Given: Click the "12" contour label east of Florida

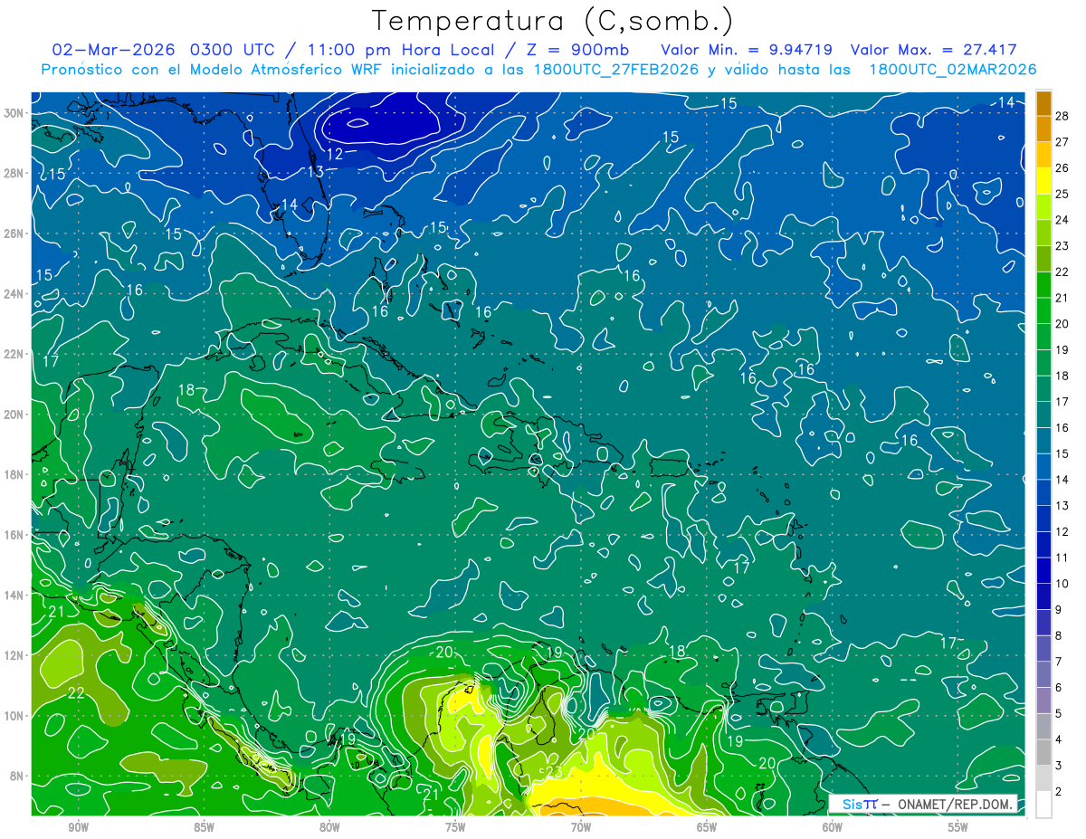Looking at the screenshot, I should click(335, 155).
